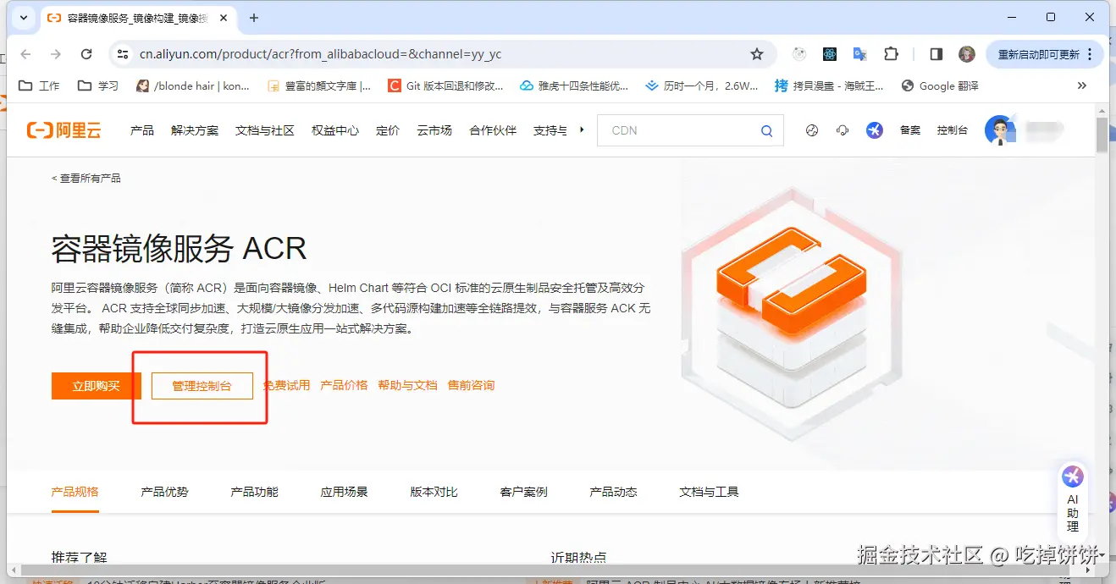This screenshot has height=584, width=1116.
Task: Go forward in browser history
Action: tap(56, 54)
